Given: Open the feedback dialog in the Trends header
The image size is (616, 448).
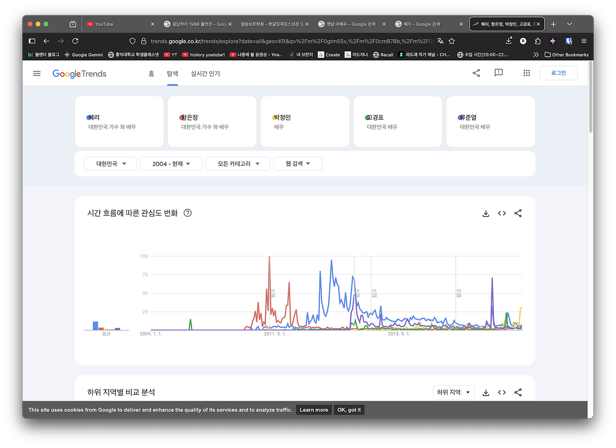Looking at the screenshot, I should (498, 73).
